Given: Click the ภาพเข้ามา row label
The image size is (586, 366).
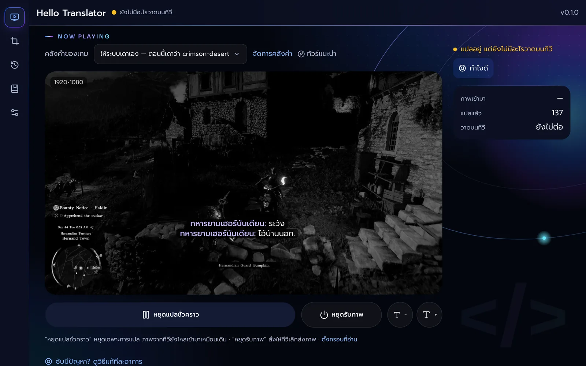Looking at the screenshot, I should (473, 99).
